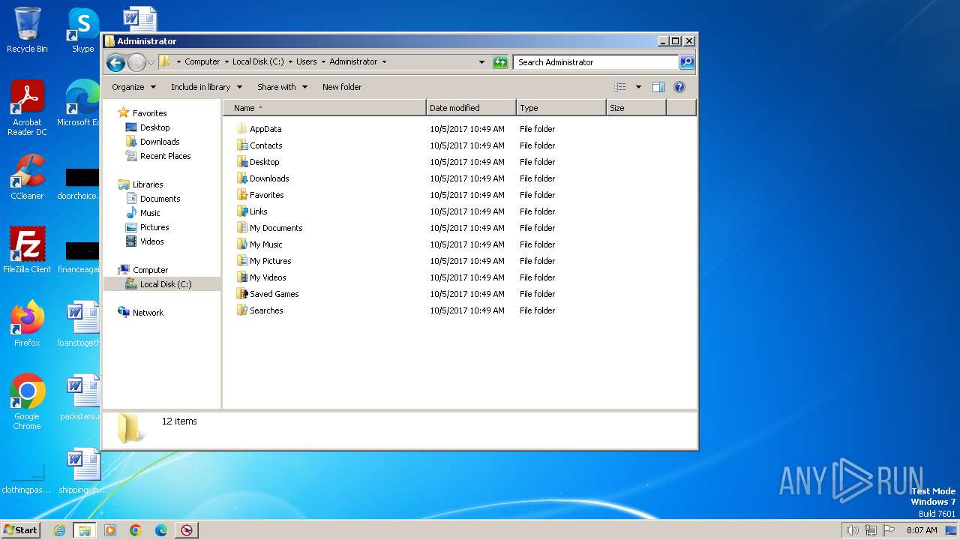Sort by the Type column
The height and width of the screenshot is (540, 960).
pyautogui.click(x=561, y=108)
